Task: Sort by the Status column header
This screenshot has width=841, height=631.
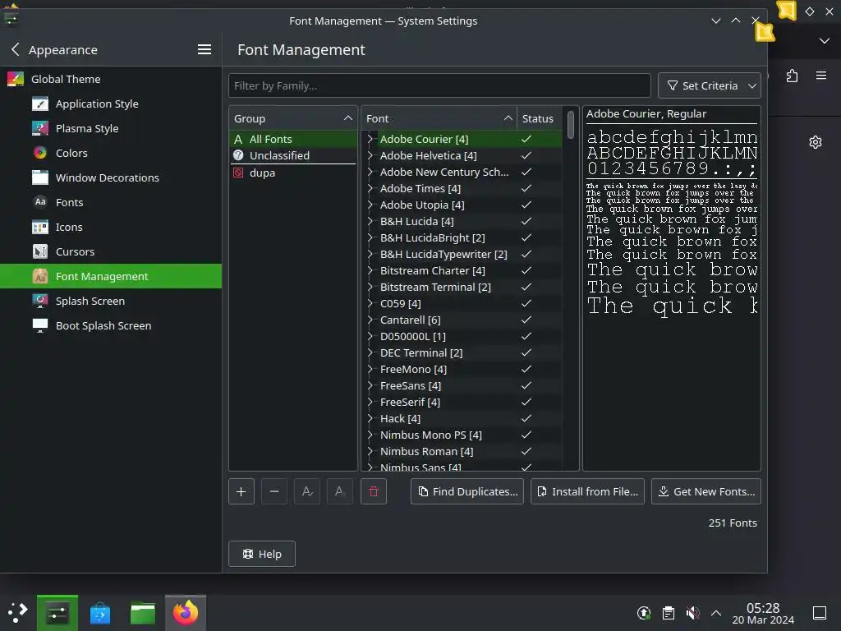Action: 538,118
